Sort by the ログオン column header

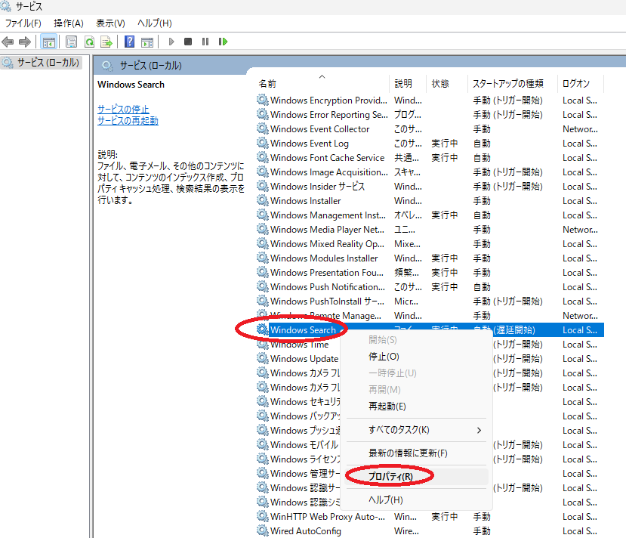click(581, 83)
